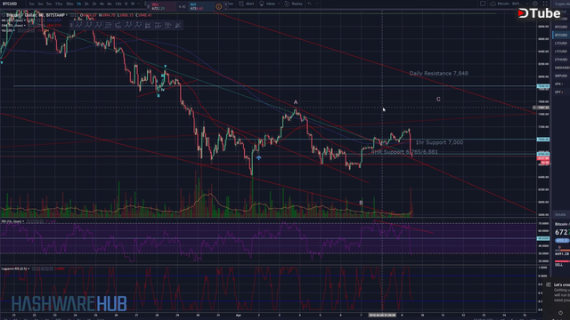The image size is (570, 320).
Task: Select wave label 'B' near volume
Action: pyautogui.click(x=361, y=203)
